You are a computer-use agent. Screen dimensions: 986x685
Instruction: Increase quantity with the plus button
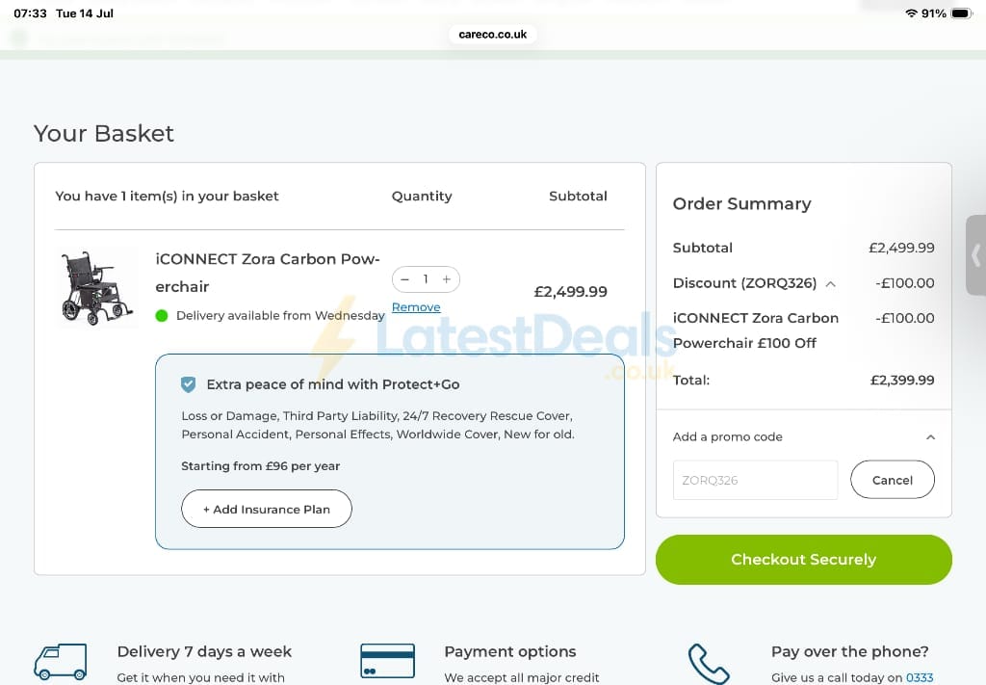(447, 279)
